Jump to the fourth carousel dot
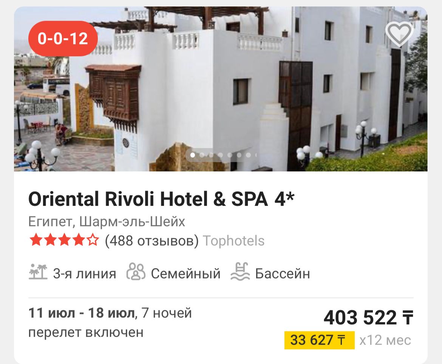Viewport: 442px width, 364px height. point(221,155)
